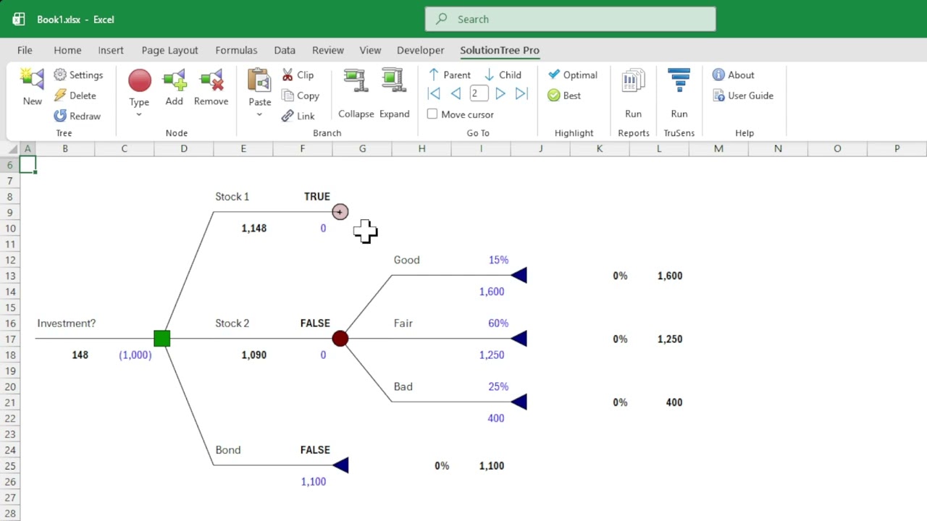Switch to the Home tab
This screenshot has height=521, width=927.
click(67, 50)
